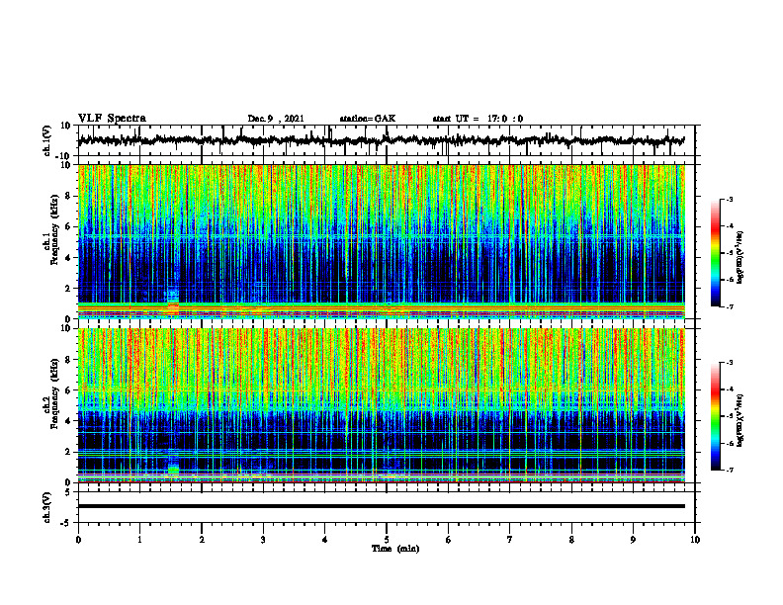783x605 pixels.
Task: Click the '-3' label on ch.1 colorbar
Action: pyautogui.click(x=729, y=200)
